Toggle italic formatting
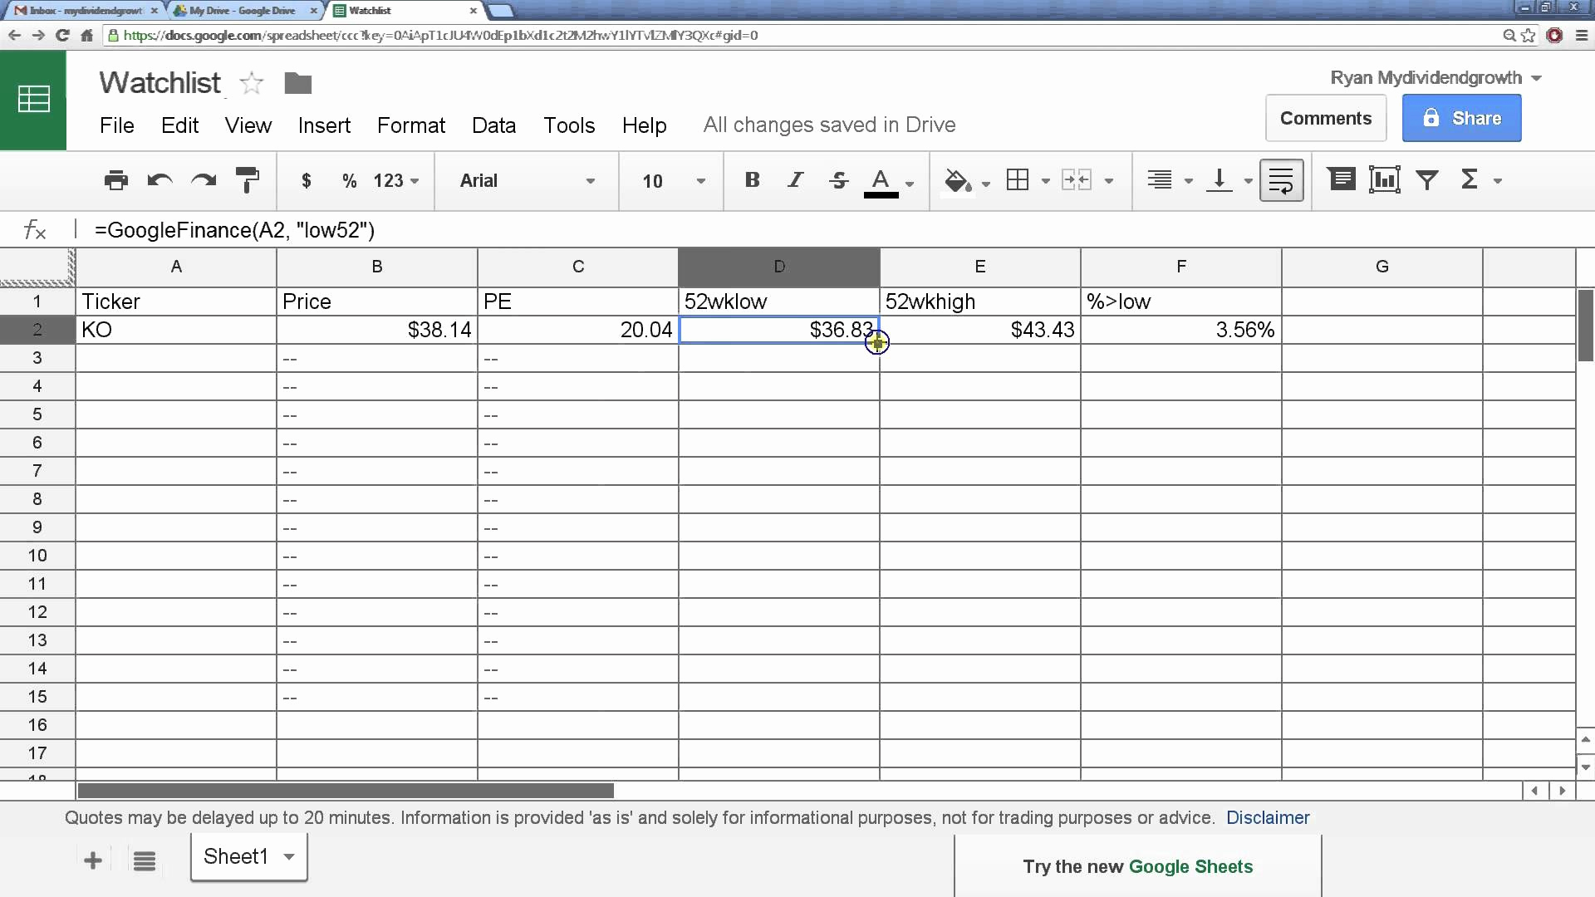 (795, 180)
